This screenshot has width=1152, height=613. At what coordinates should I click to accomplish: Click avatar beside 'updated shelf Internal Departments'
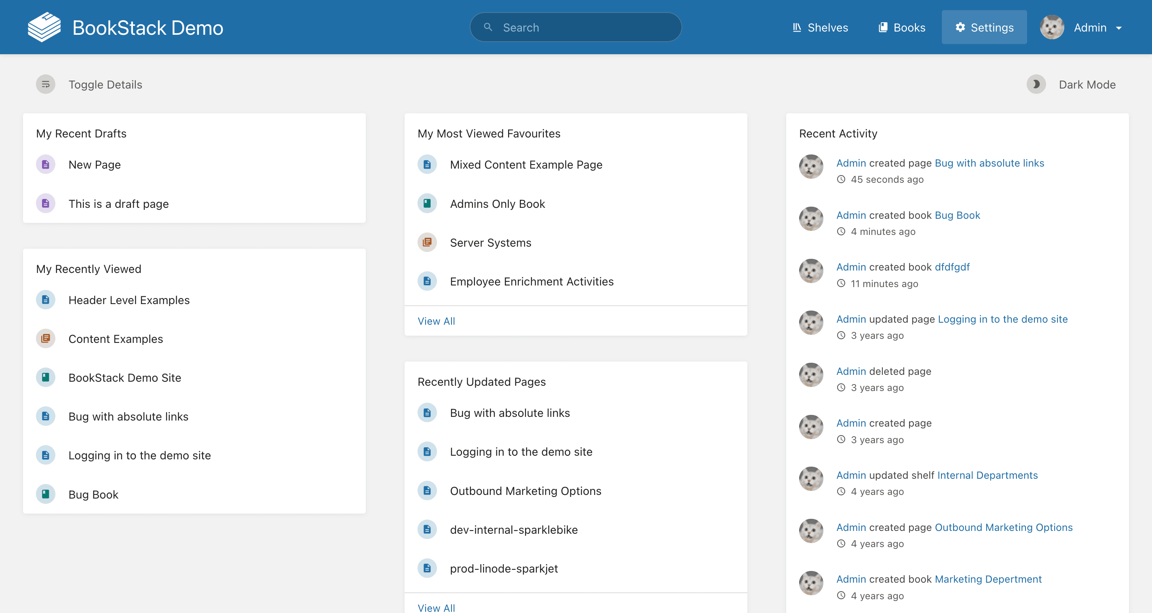pos(811,479)
